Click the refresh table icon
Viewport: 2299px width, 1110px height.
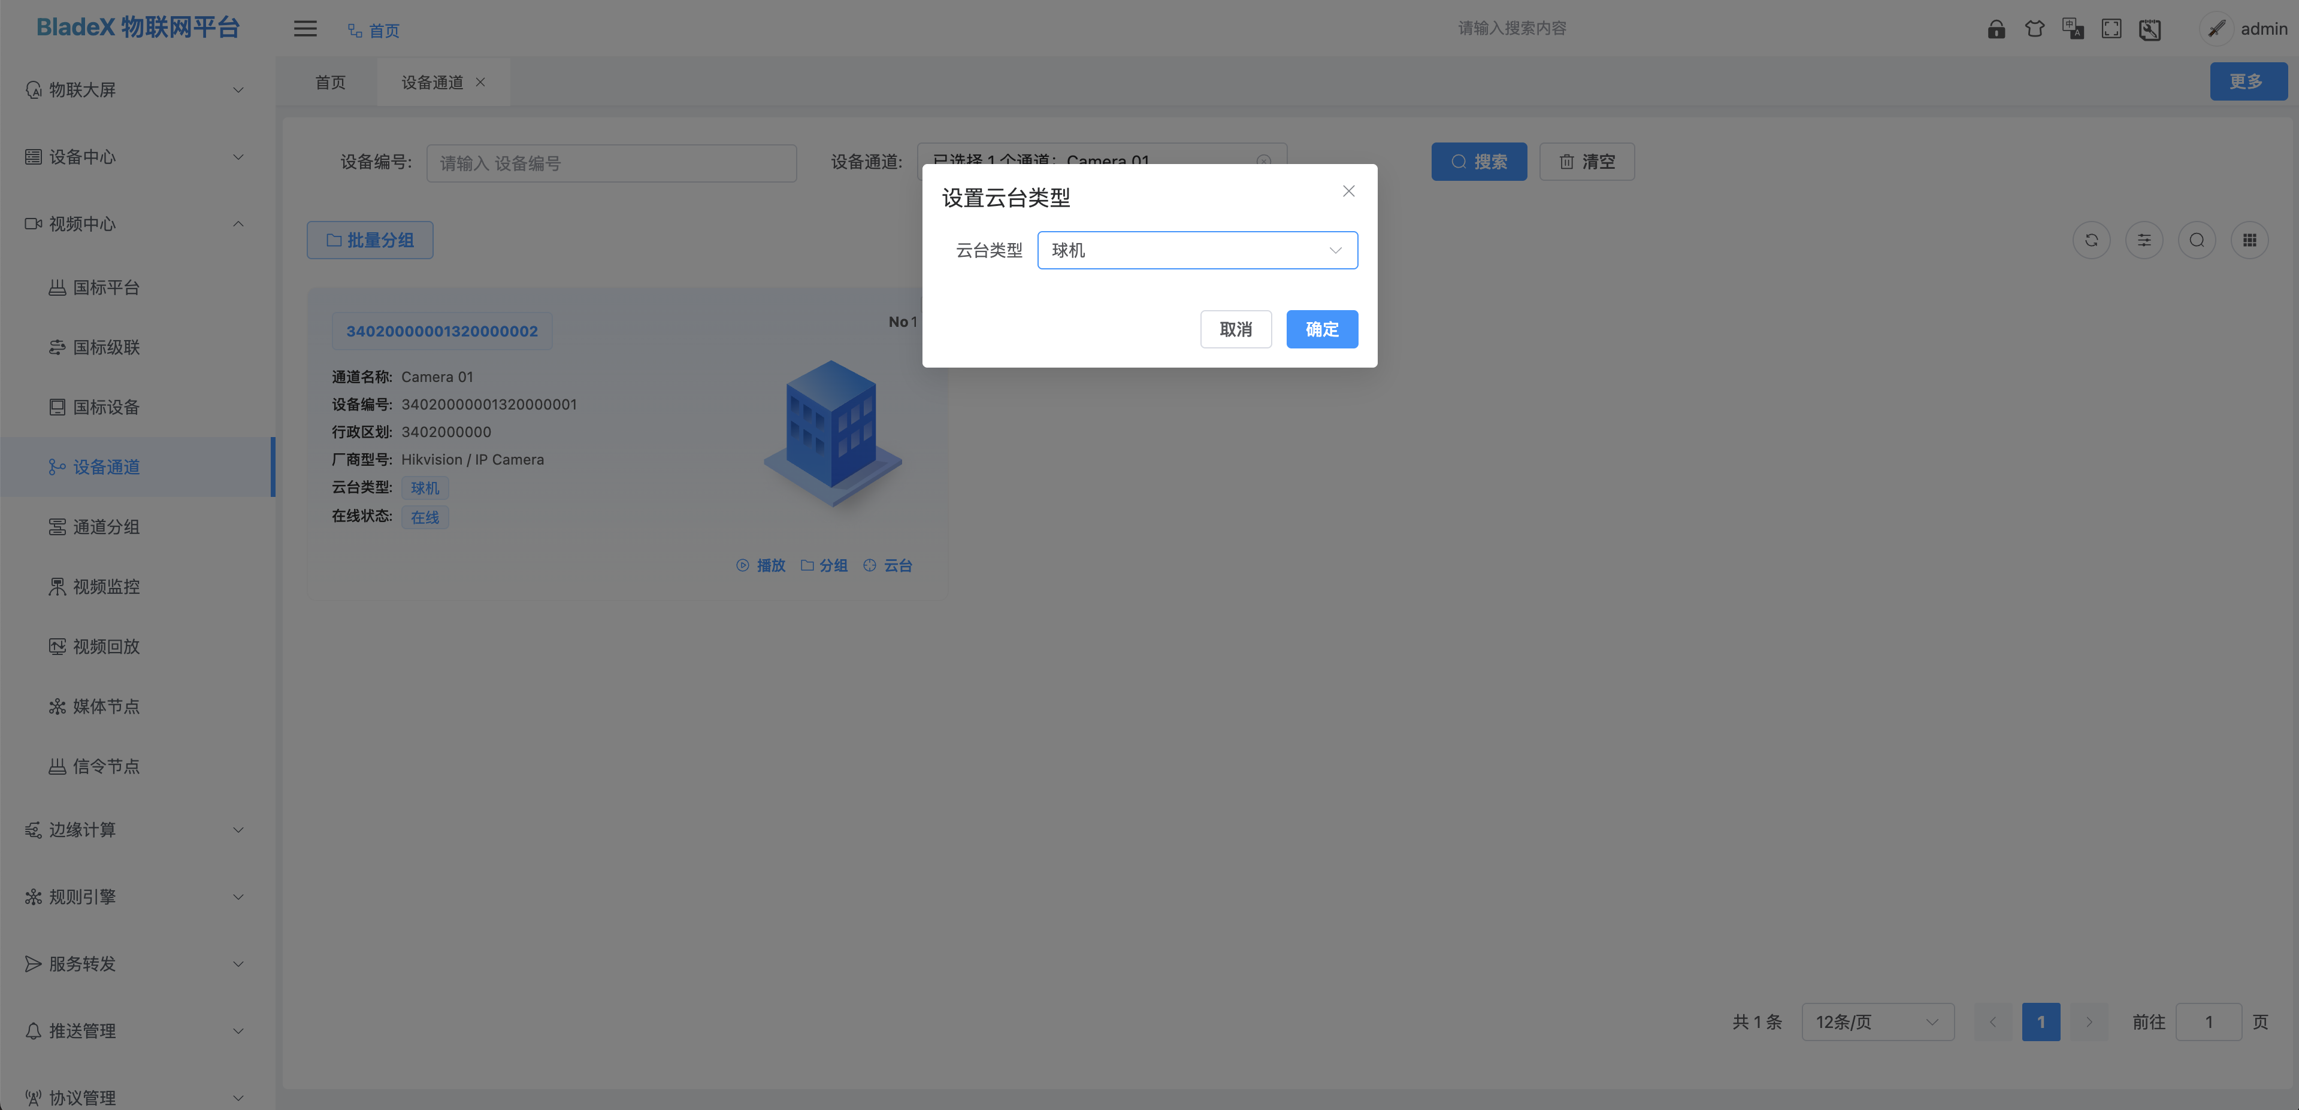2091,240
